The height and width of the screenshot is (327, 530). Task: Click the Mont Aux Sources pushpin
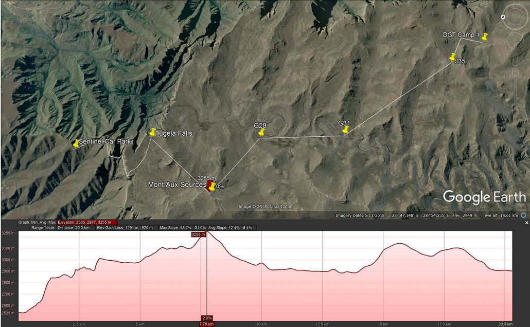click(x=211, y=186)
